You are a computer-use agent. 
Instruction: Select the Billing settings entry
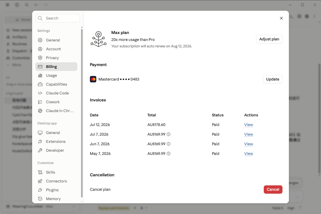click(x=56, y=67)
